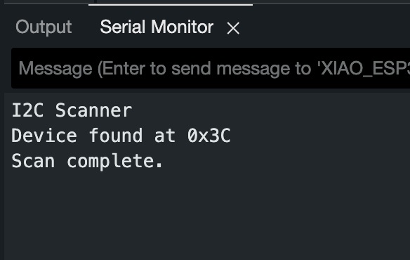Click the word 'Scanner' in the output
410x260 pixels.
[x=93, y=110]
